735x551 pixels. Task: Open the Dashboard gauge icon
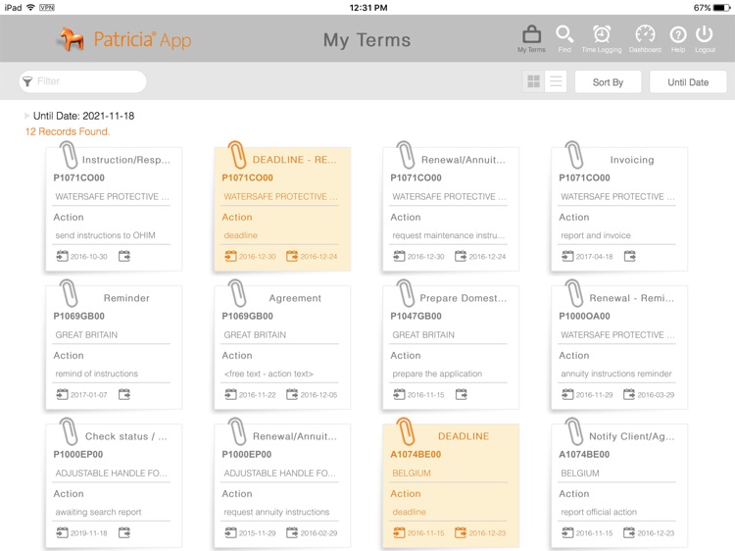click(x=645, y=35)
